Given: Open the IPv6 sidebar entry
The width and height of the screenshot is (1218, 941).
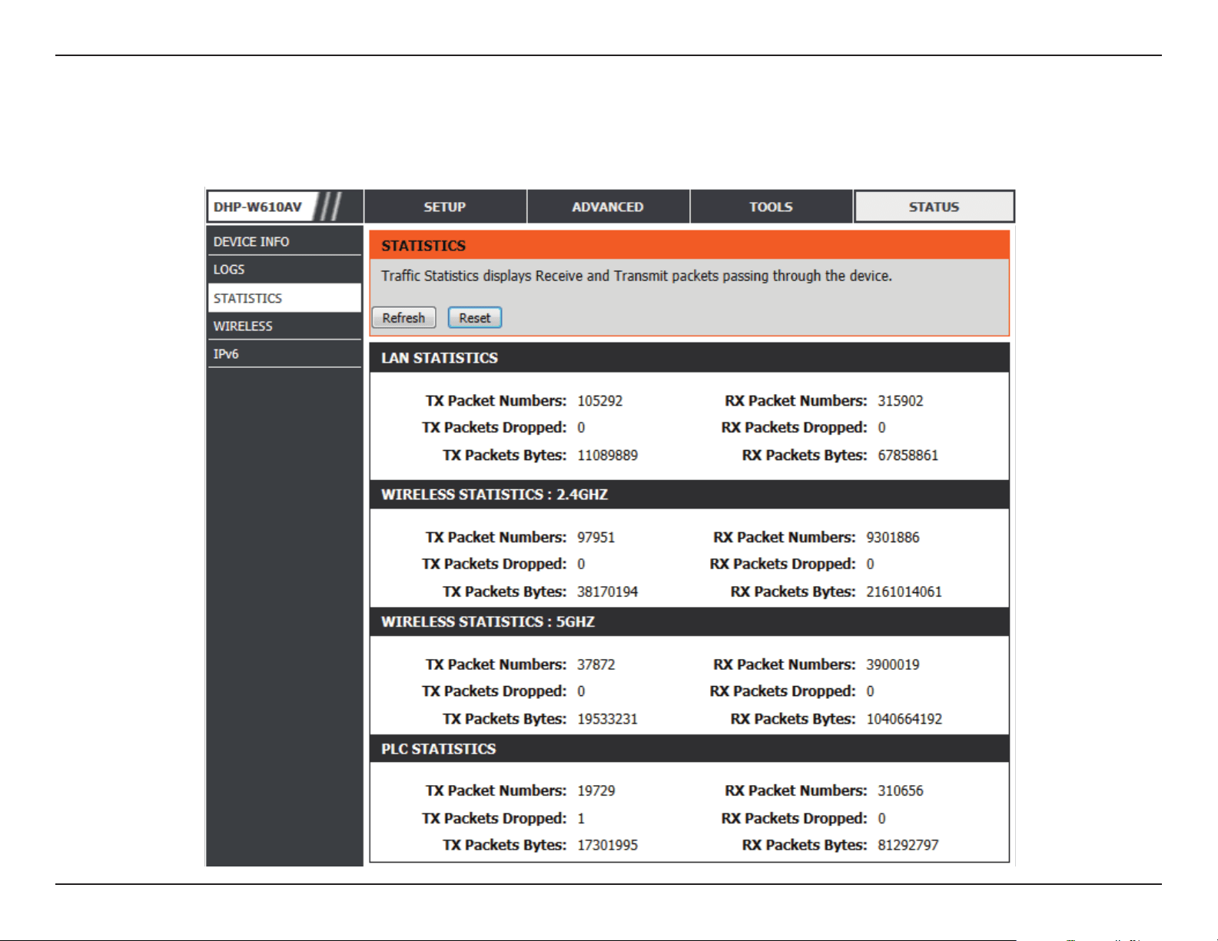Looking at the screenshot, I should click(284, 354).
